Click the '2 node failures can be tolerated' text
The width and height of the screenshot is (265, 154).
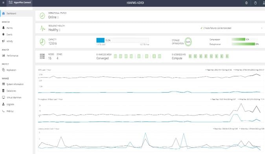[x=217, y=28]
